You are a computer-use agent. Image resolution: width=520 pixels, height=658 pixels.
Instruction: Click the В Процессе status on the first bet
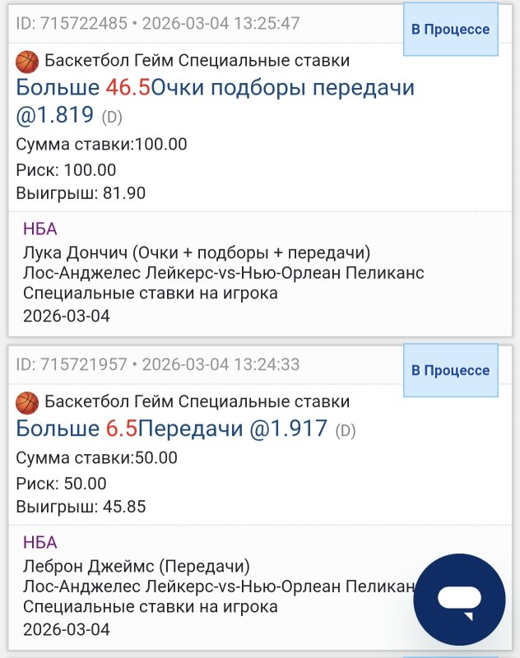pyautogui.click(x=448, y=27)
